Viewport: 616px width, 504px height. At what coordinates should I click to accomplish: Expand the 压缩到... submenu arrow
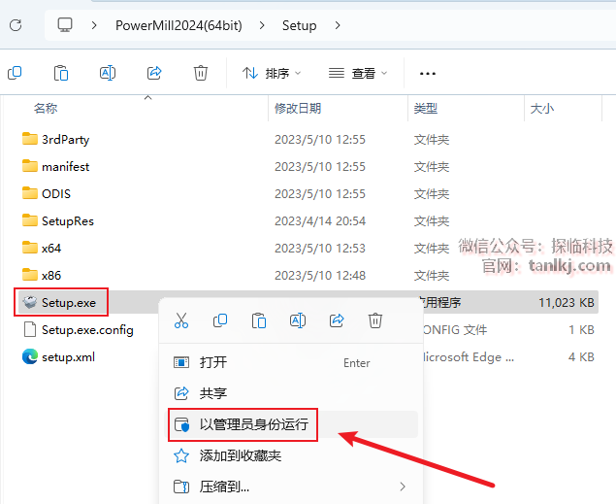403,487
